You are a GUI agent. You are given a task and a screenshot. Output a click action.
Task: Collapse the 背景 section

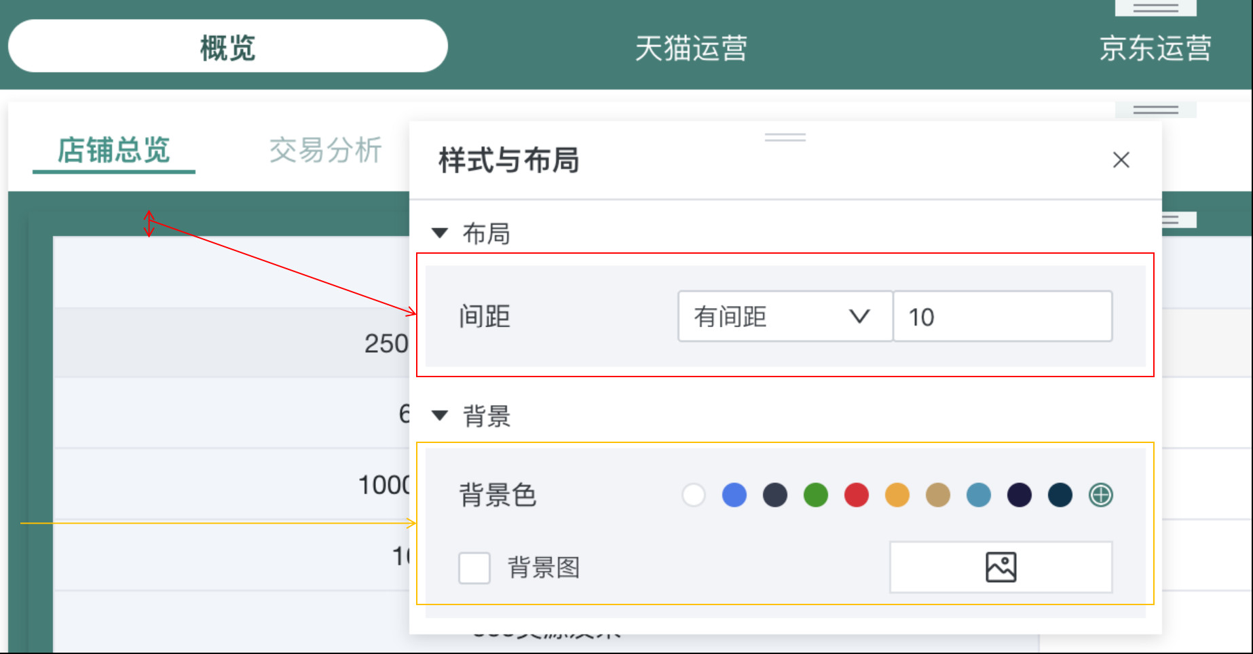(x=441, y=416)
